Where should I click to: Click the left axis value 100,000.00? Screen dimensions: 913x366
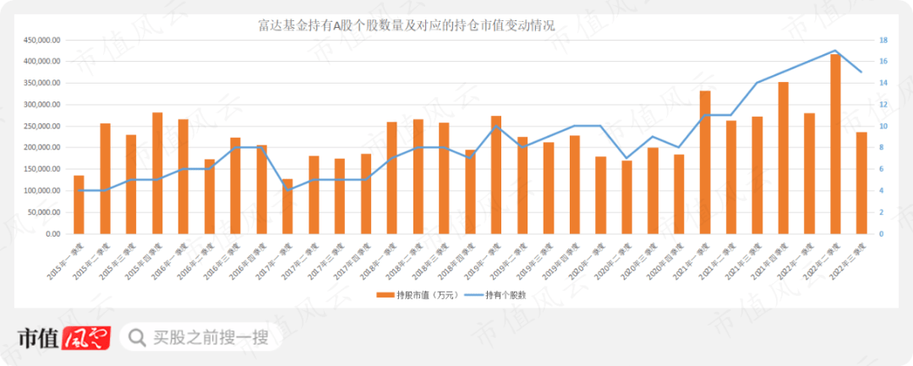point(42,191)
